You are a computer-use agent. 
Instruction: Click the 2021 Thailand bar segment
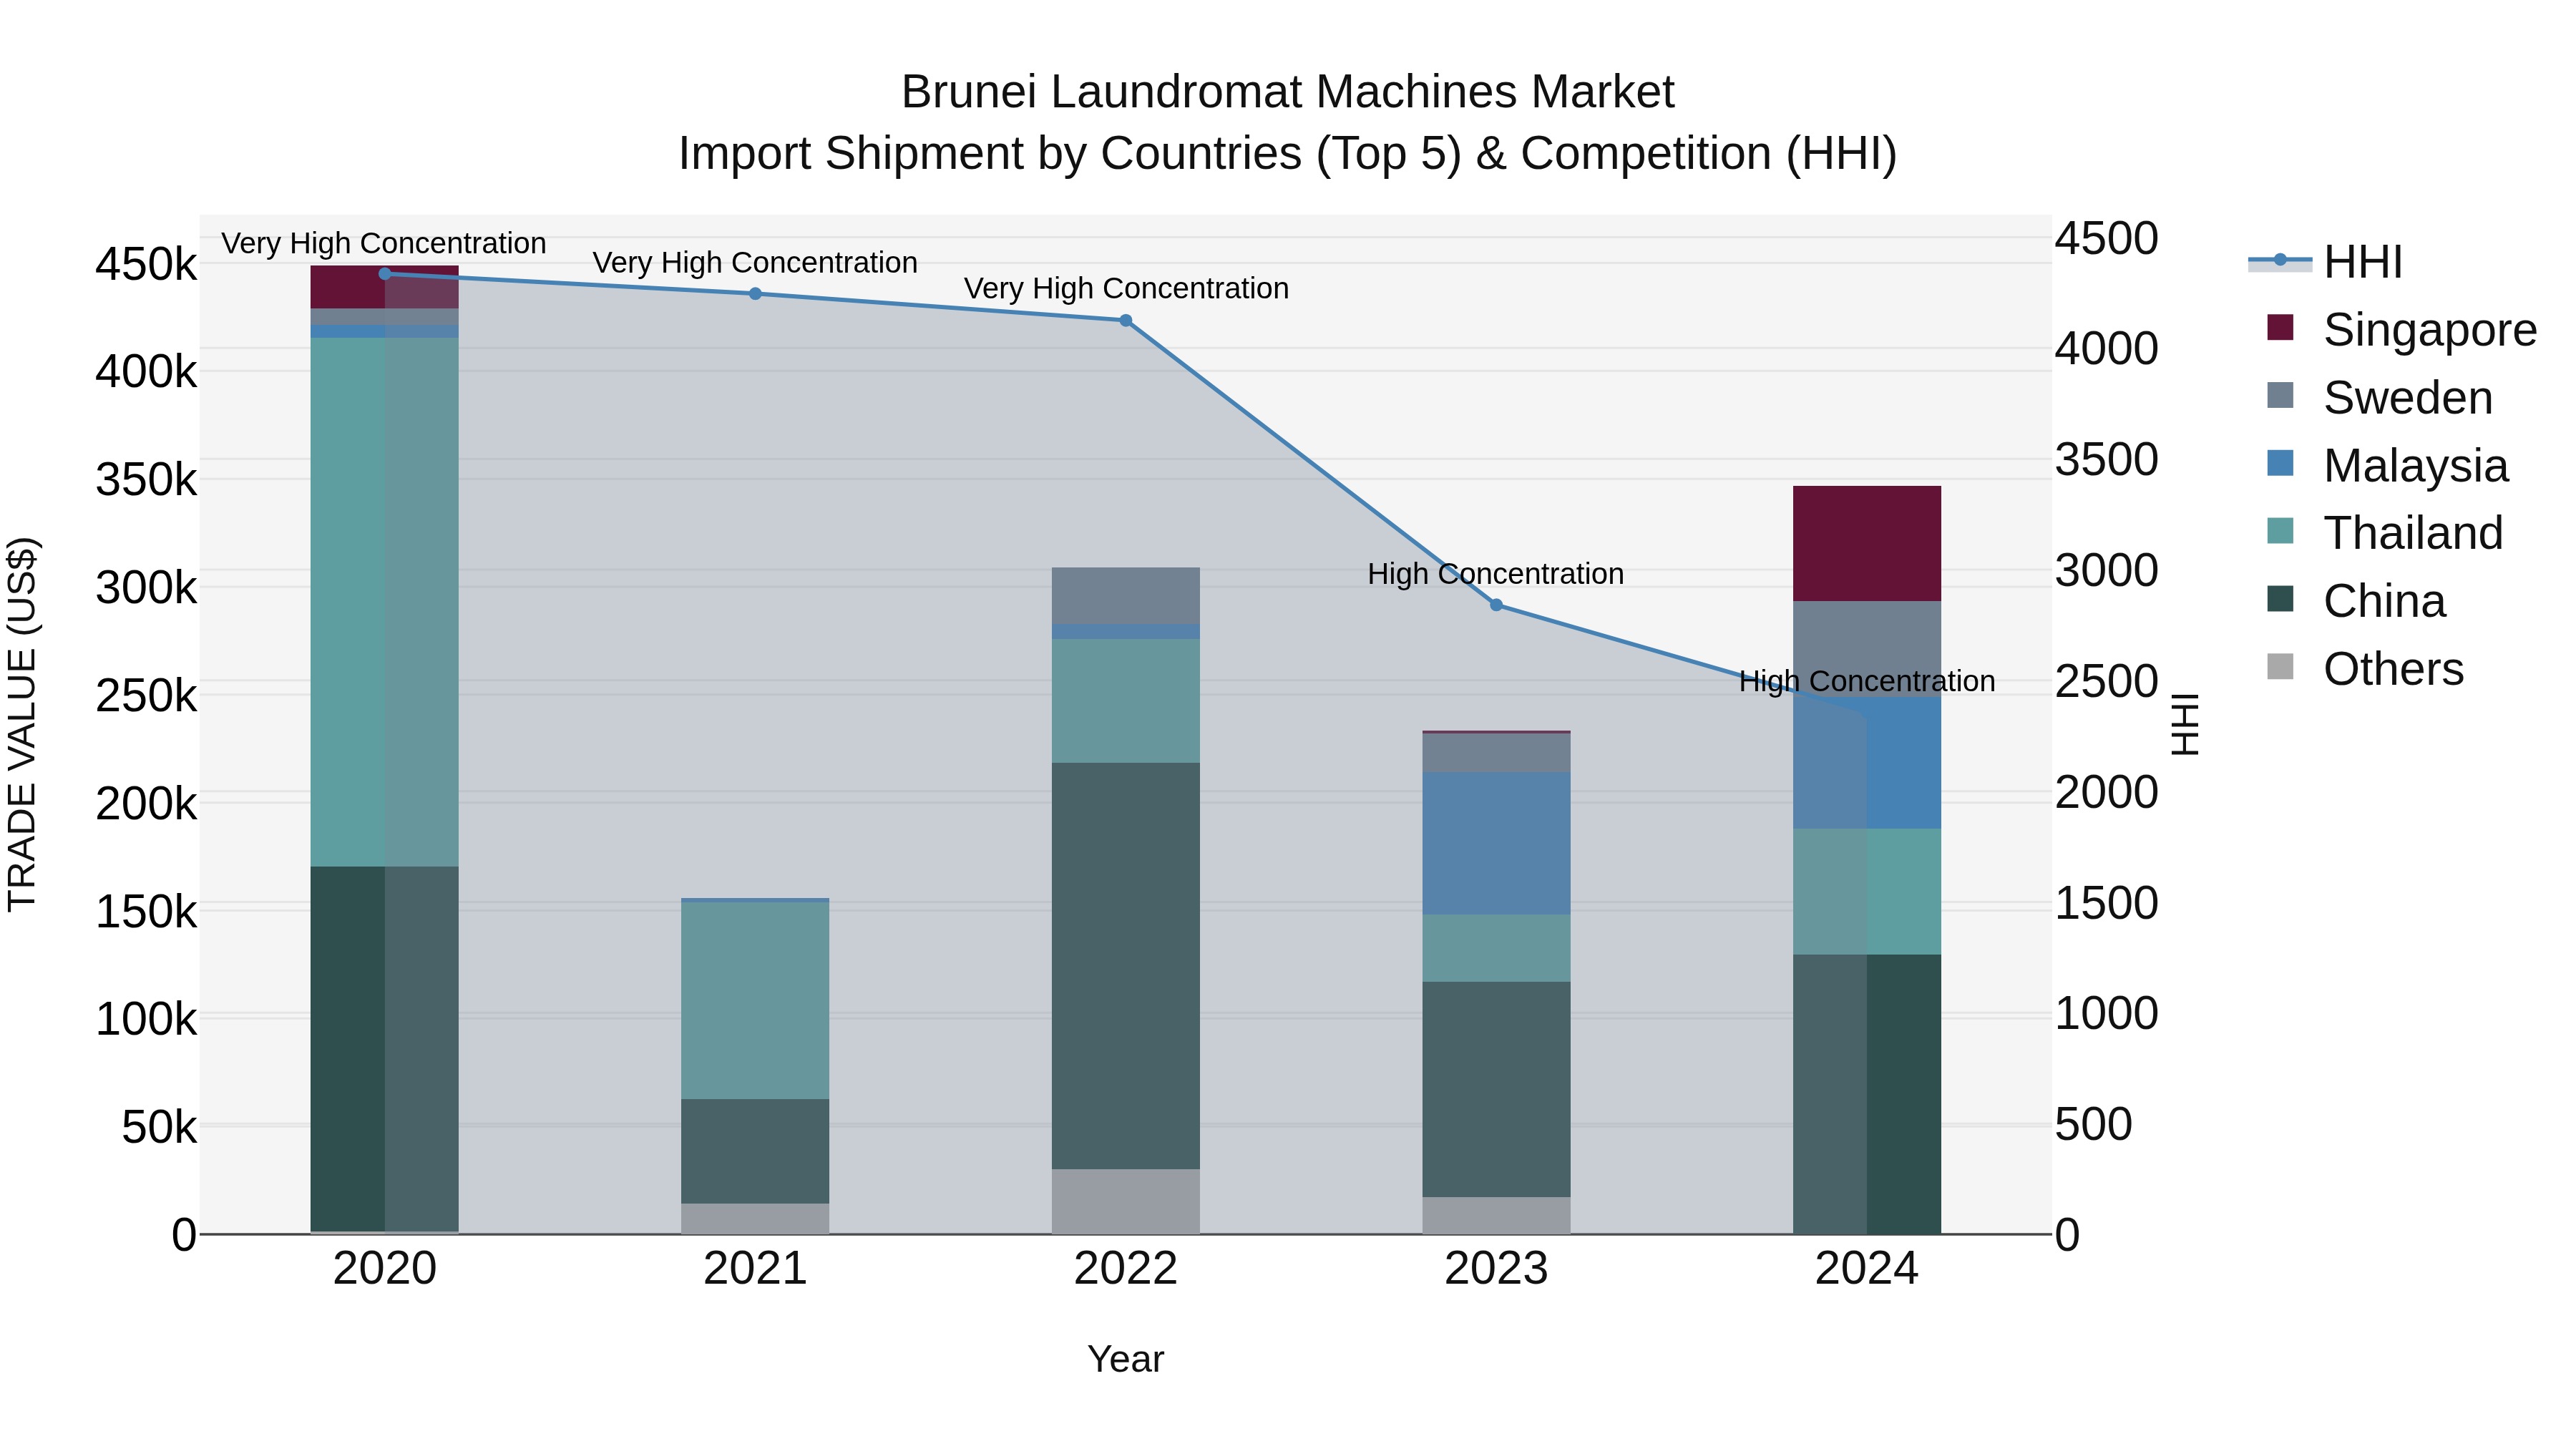(755, 1001)
